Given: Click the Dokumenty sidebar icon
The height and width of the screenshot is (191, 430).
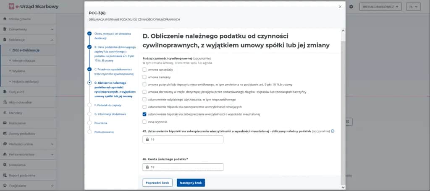Looking at the screenshot, I should [5, 29].
